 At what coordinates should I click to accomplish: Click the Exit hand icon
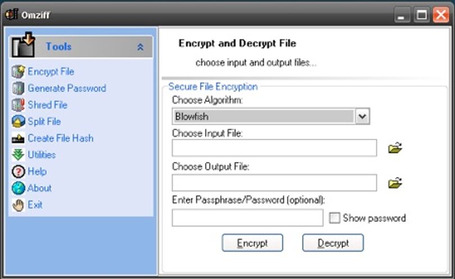[18, 205]
